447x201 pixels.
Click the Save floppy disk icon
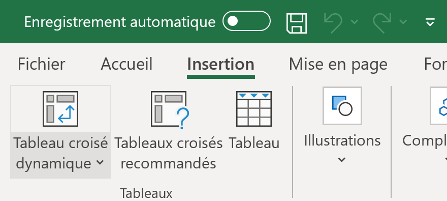click(297, 23)
